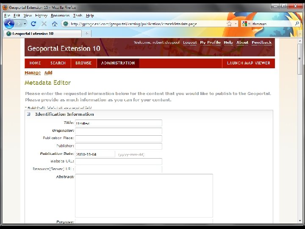This screenshot has height=229, width=305.
Task: Open the Edit menu
Action: point(17,15)
